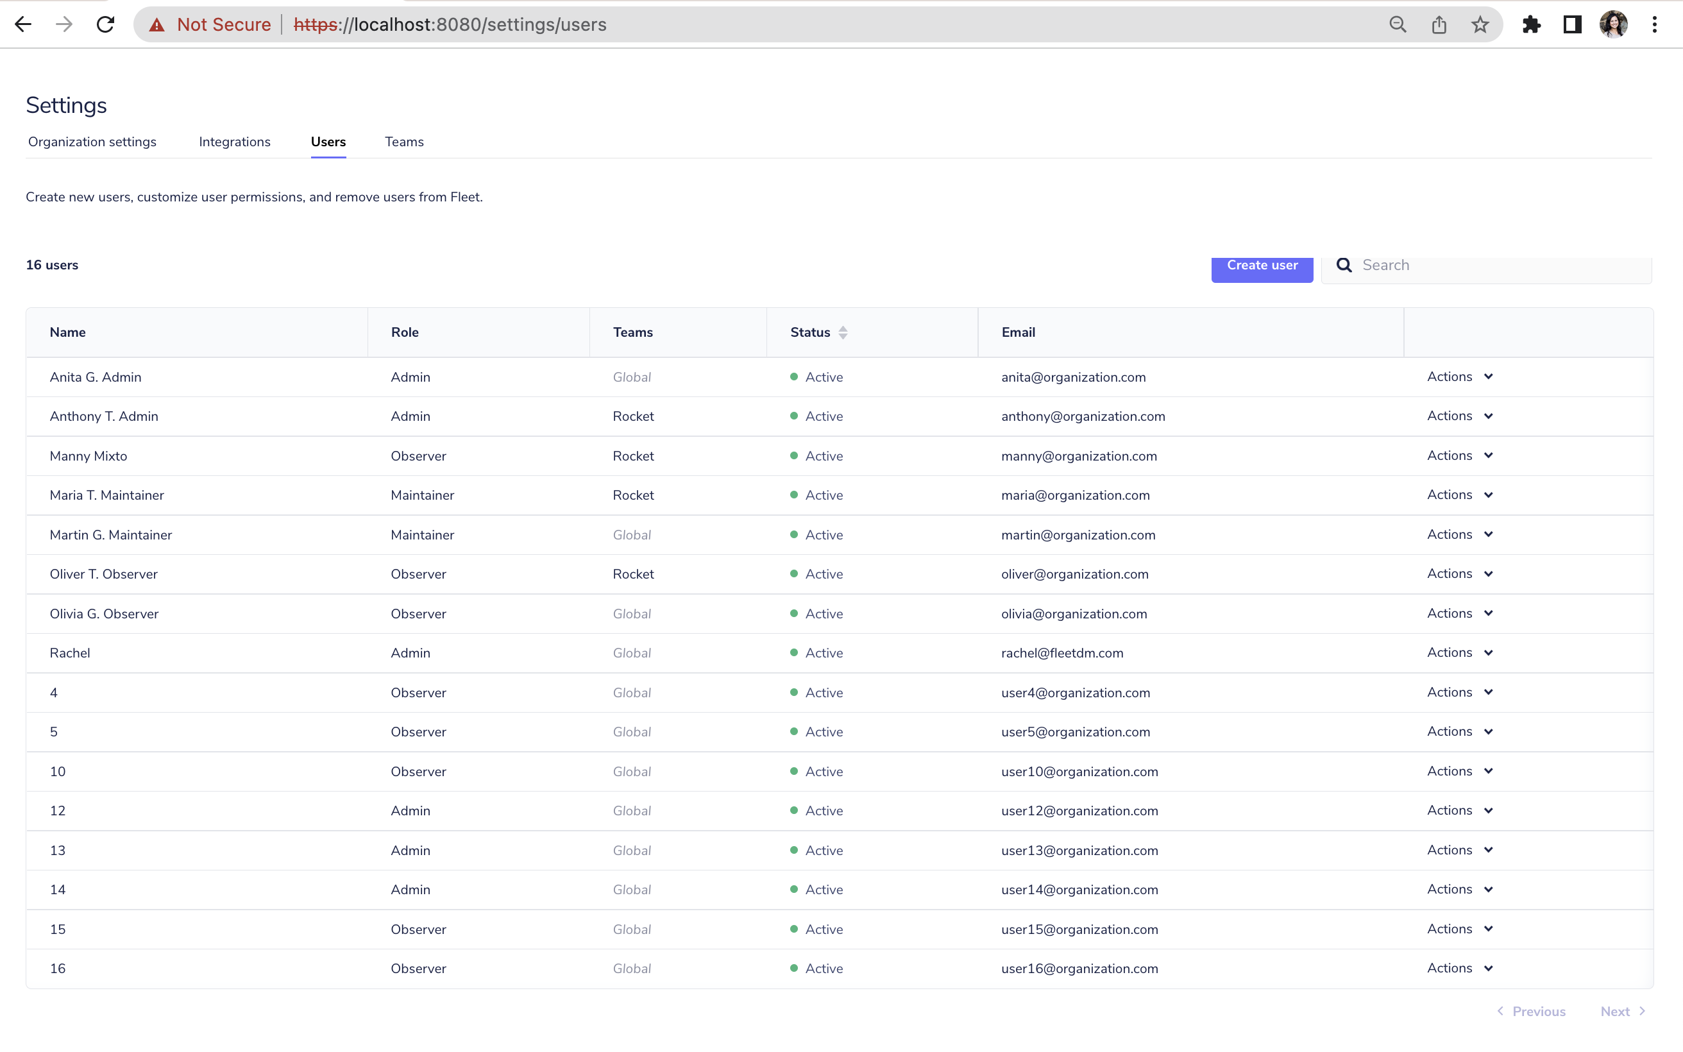Click the bookmark star icon
The height and width of the screenshot is (1052, 1683).
point(1480,24)
